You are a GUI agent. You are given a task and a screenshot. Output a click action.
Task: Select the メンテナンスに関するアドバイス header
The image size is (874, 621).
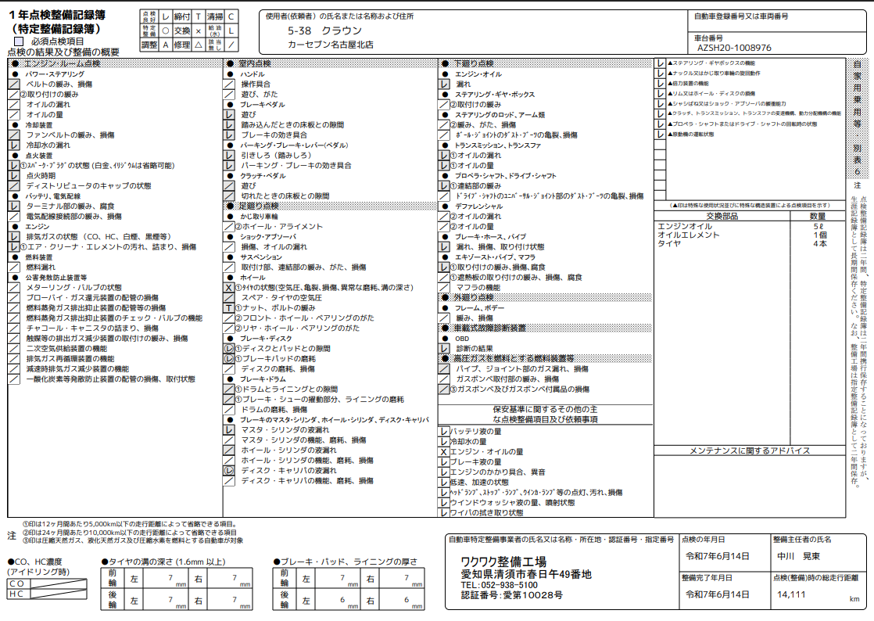[750, 450]
